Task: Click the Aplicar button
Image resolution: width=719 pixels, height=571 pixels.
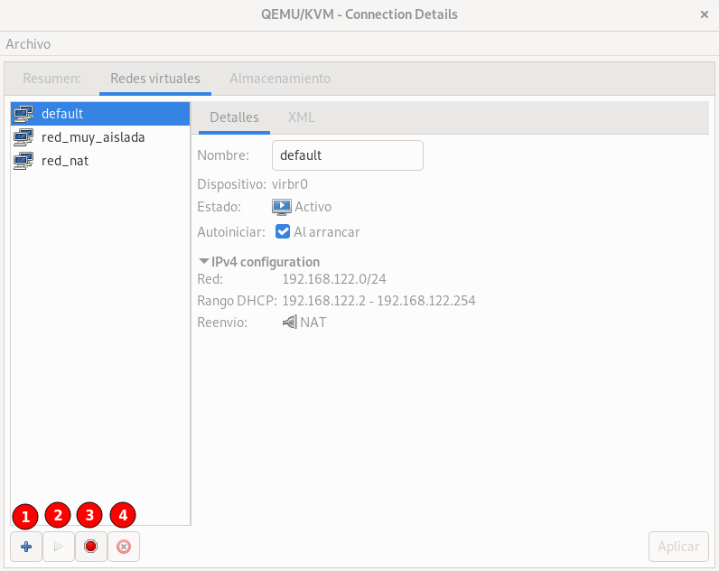Action: click(678, 547)
